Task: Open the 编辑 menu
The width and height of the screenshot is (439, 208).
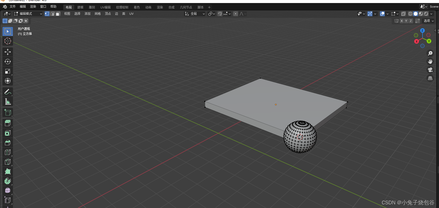Action: tap(23, 7)
